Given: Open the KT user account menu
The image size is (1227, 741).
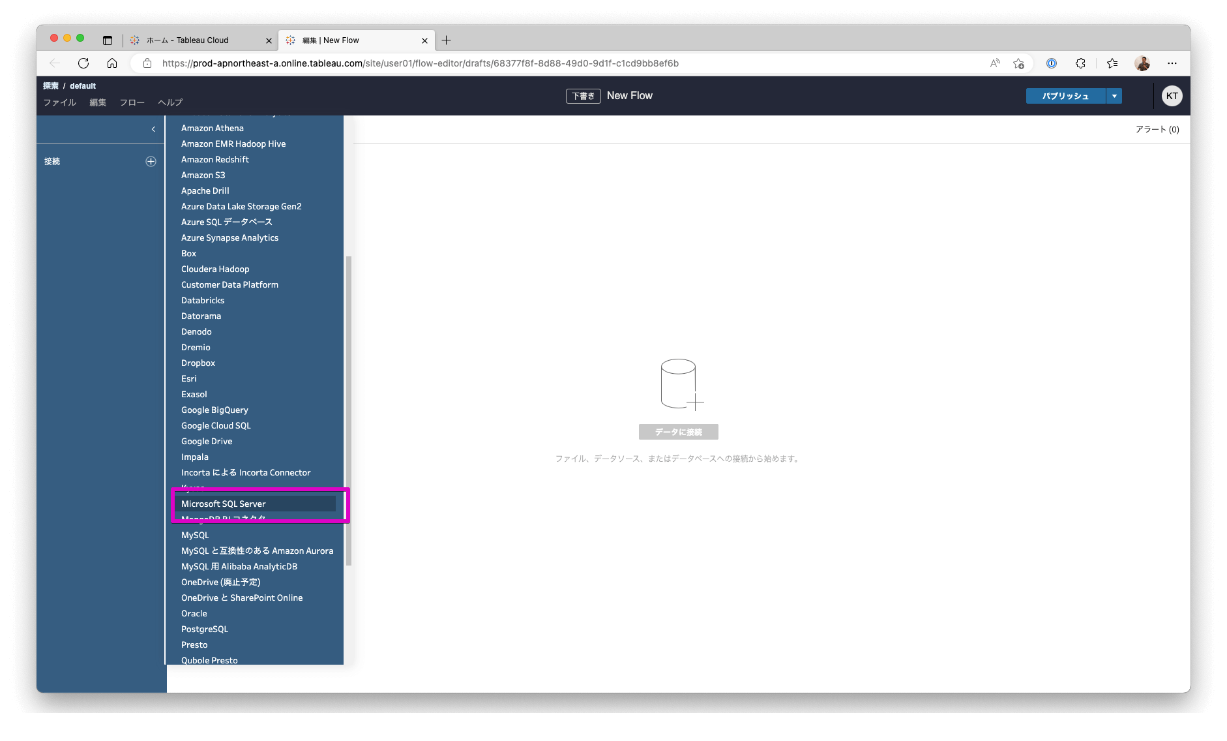Looking at the screenshot, I should 1172,96.
